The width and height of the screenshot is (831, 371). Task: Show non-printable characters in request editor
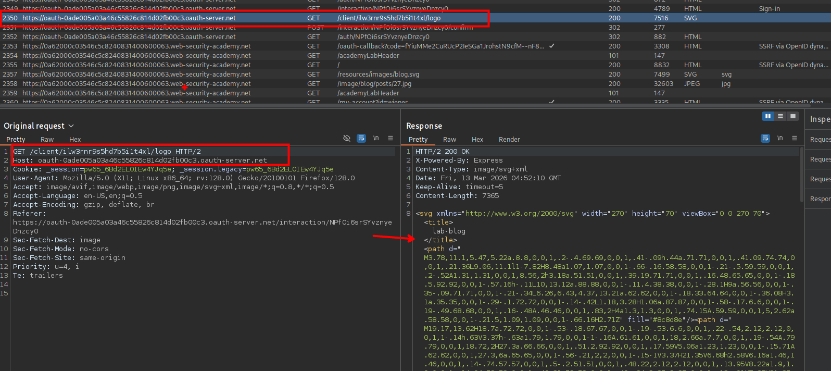pos(376,138)
